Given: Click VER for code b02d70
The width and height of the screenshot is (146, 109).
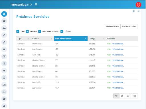Looking at the screenshot, I should (109, 49).
